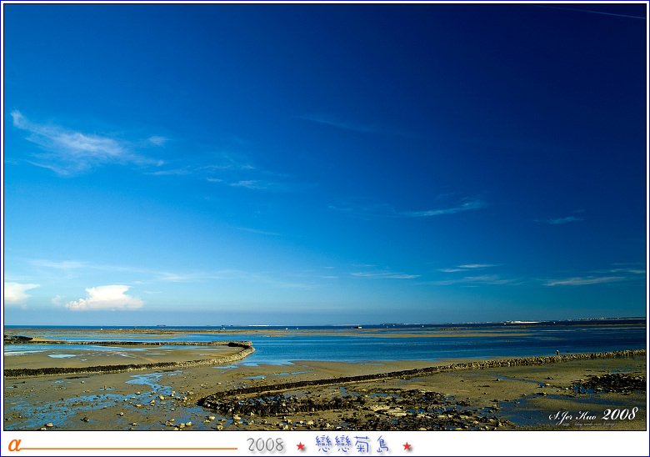Click the dark rock pile at bottom right
Screen dimensions: 650x457
coord(612,383)
